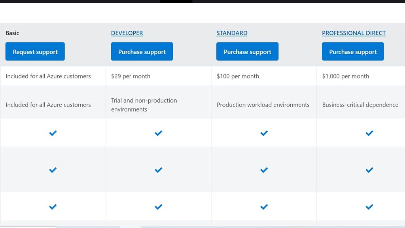
Task: Open the PROFESSIONAL DIRECT plan link
Action: coord(354,33)
